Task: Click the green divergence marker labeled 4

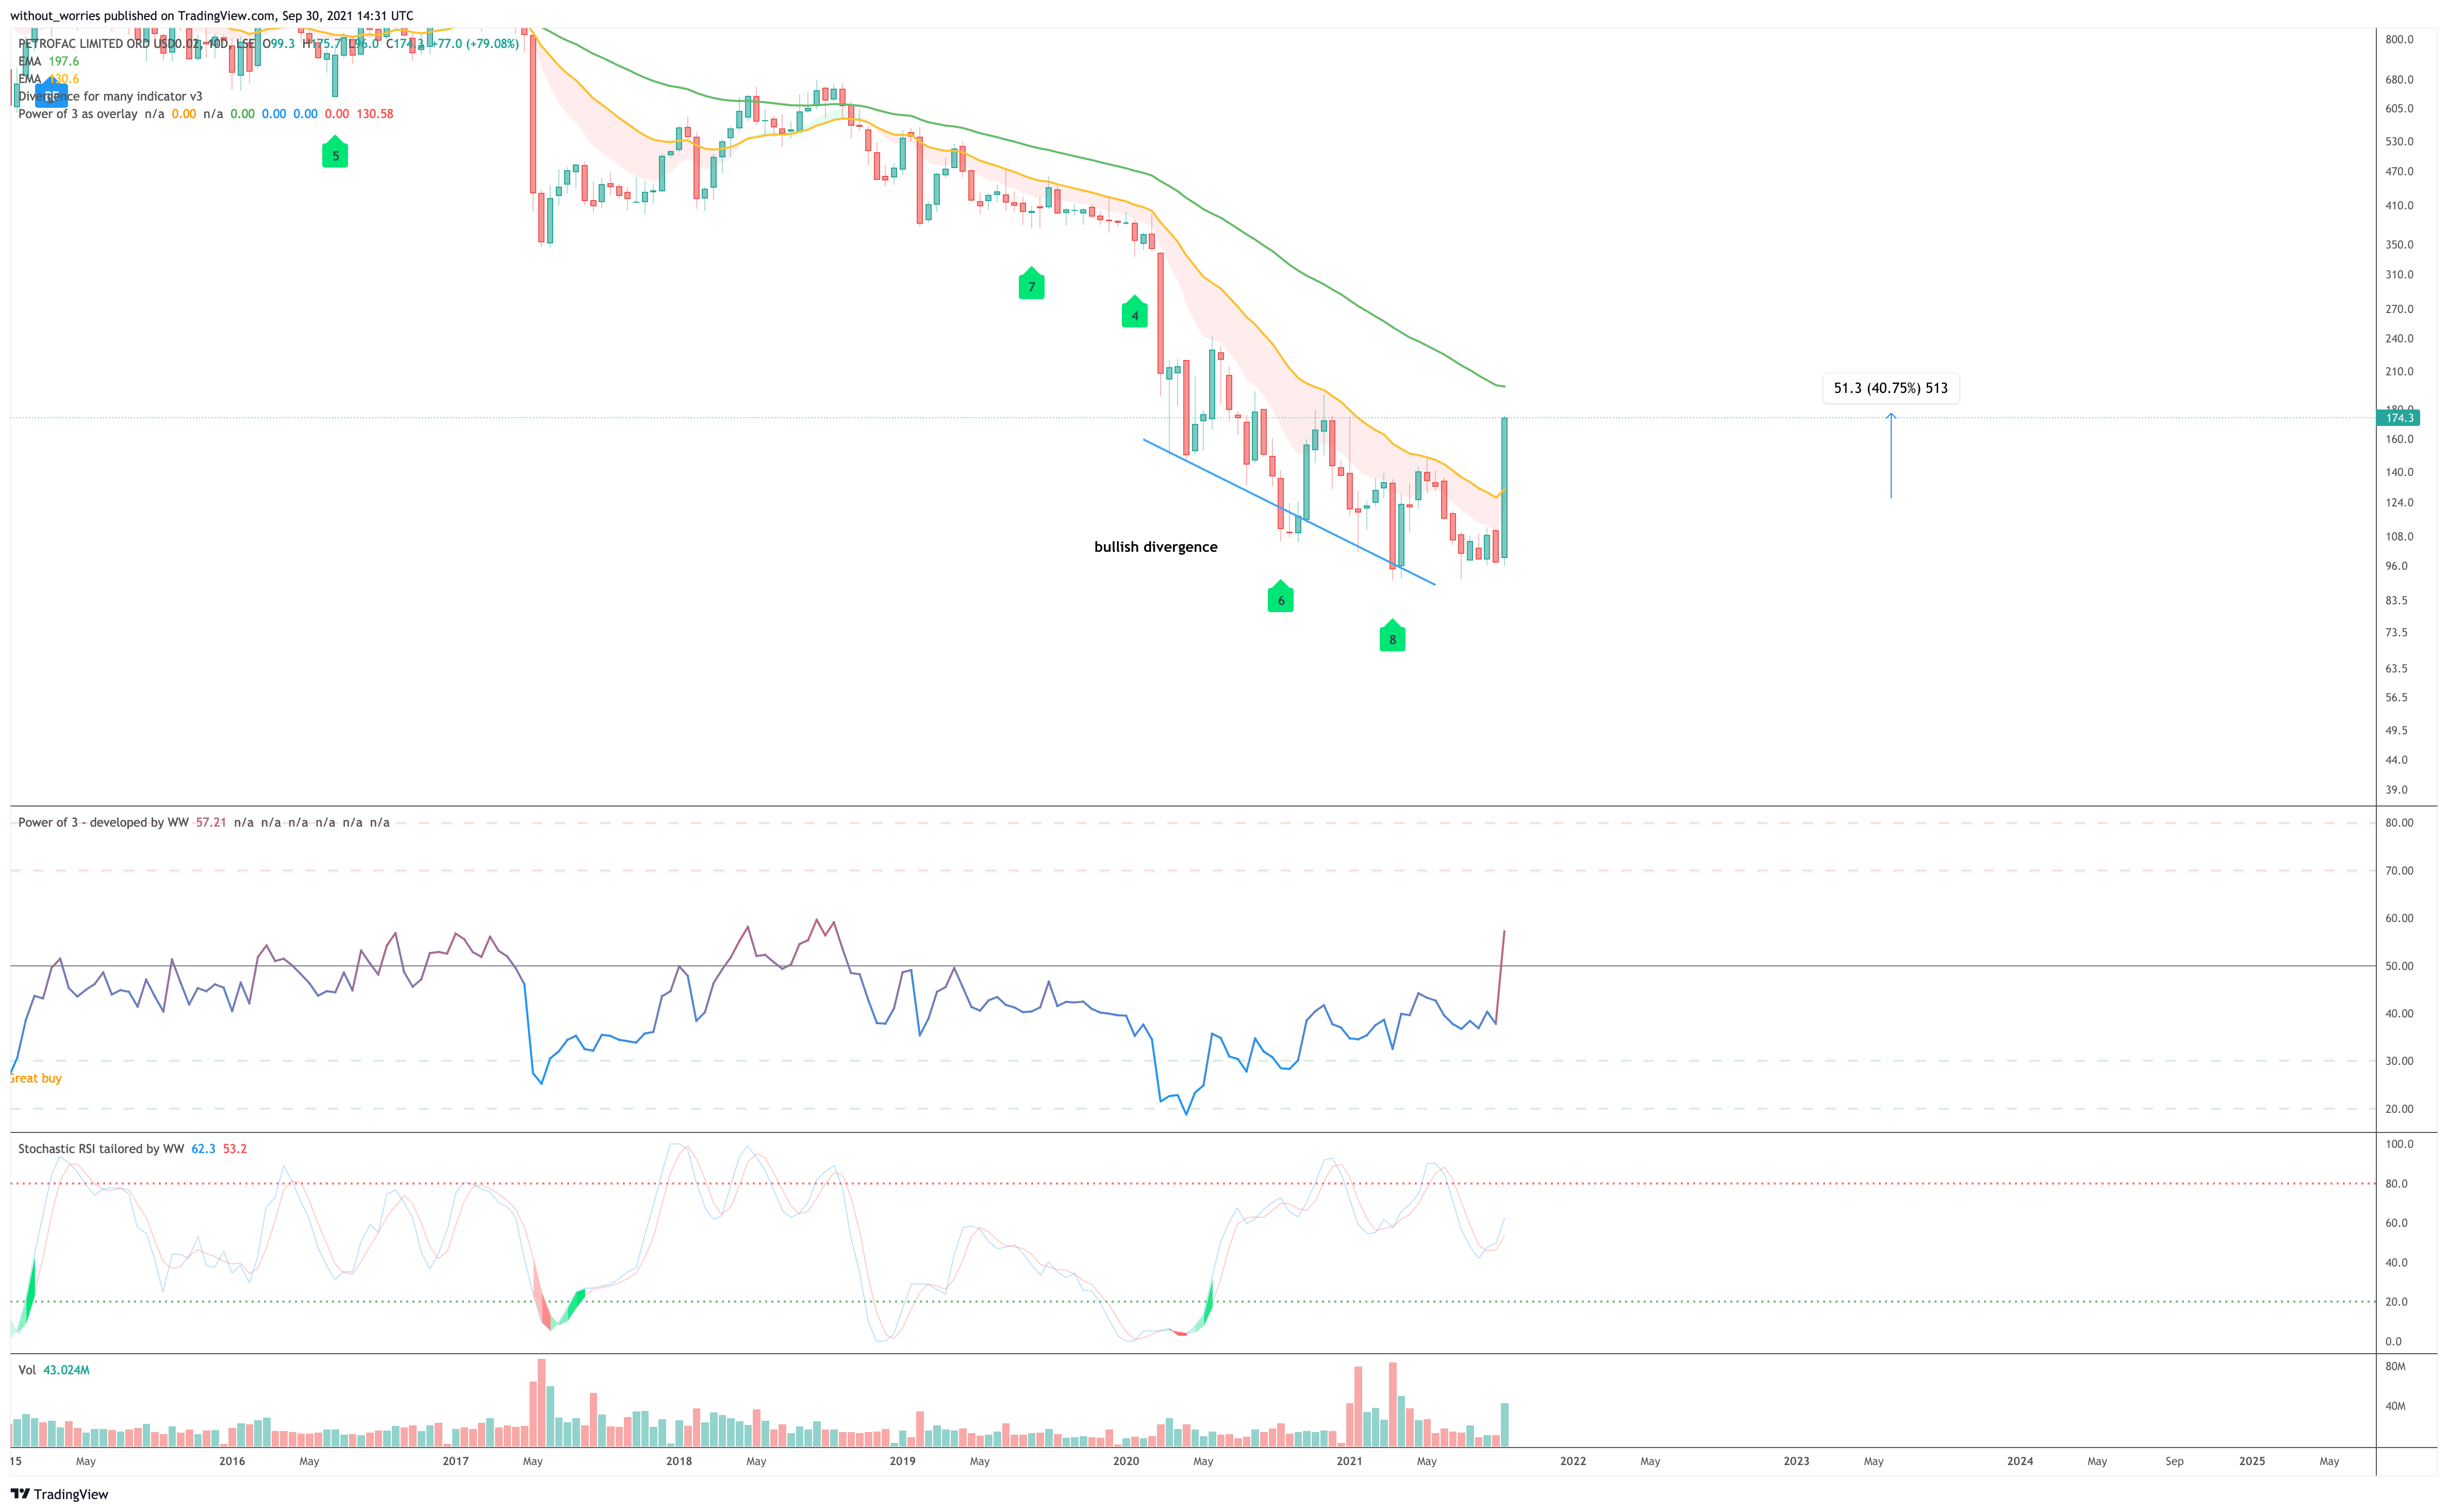Action: click(x=1134, y=312)
